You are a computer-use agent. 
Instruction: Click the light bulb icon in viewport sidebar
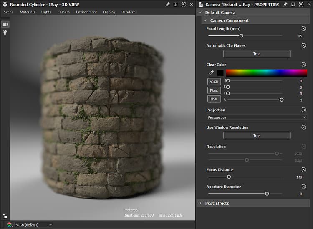pos(5,32)
